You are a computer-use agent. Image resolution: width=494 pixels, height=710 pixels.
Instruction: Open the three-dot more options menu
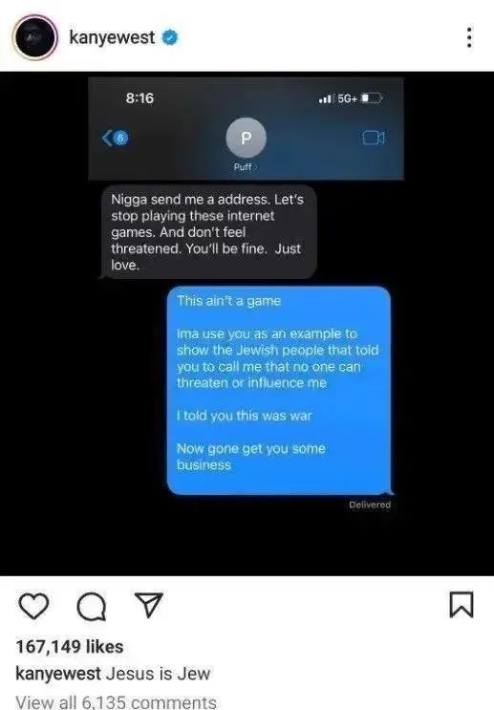469,37
